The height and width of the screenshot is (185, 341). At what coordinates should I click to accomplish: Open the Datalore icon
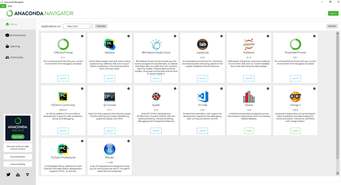tap(109, 44)
